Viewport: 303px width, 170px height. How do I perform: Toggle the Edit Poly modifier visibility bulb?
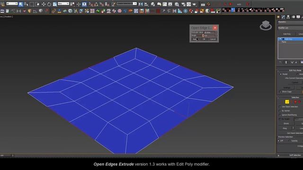click(x=280, y=39)
